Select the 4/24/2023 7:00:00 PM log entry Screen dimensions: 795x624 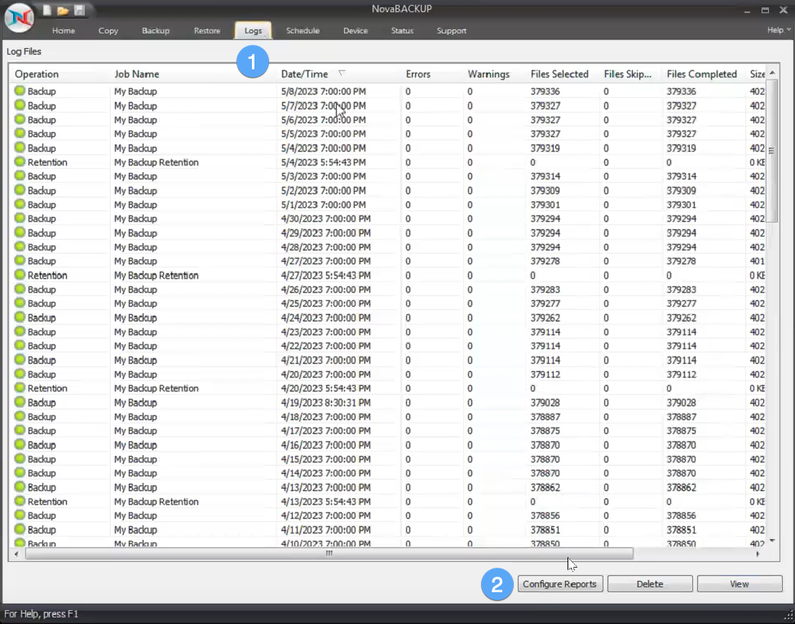[387, 317]
